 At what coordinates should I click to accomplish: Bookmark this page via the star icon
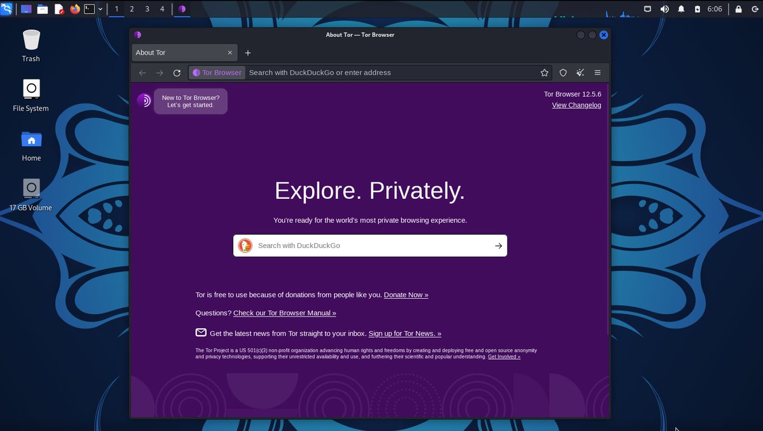[544, 72]
